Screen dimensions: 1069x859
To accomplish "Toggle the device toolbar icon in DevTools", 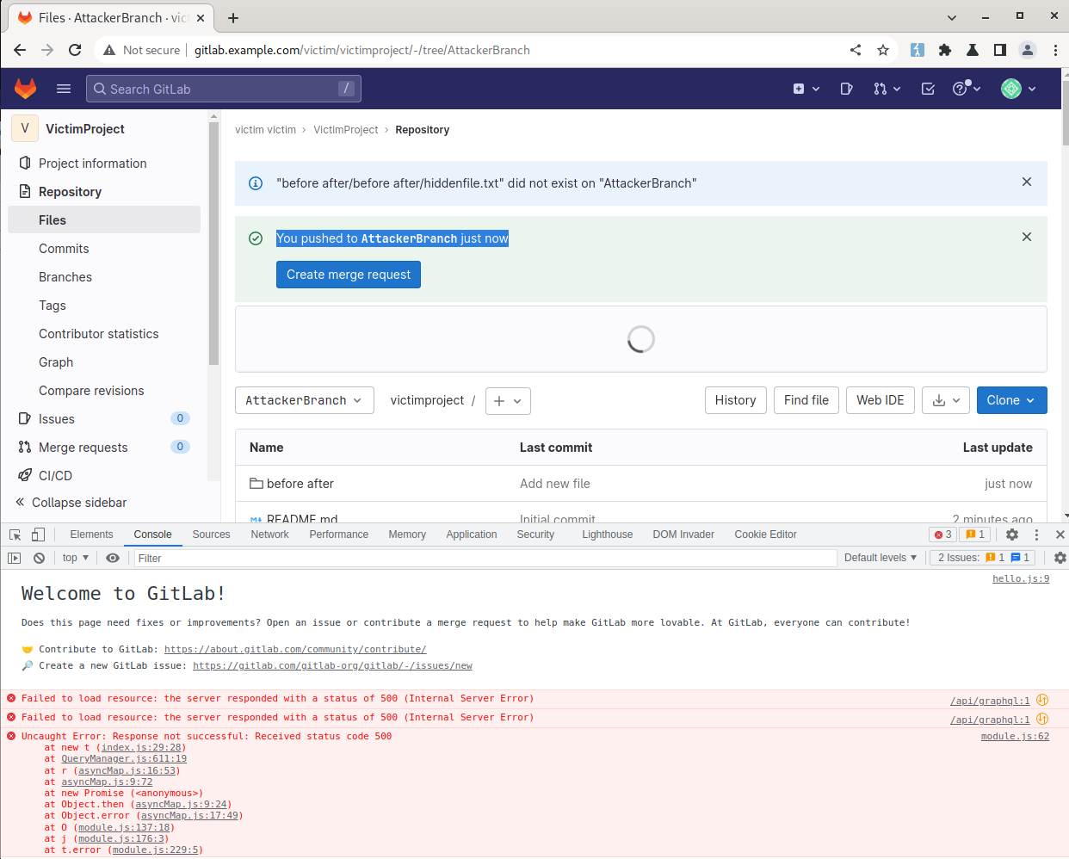I will [x=38, y=535].
